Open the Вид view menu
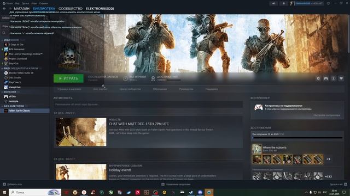350x196 pixels. (x=17, y=3)
